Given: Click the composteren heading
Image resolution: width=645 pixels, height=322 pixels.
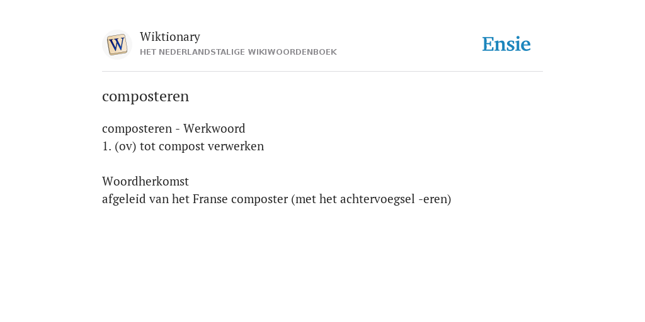Looking at the screenshot, I should tap(146, 96).
